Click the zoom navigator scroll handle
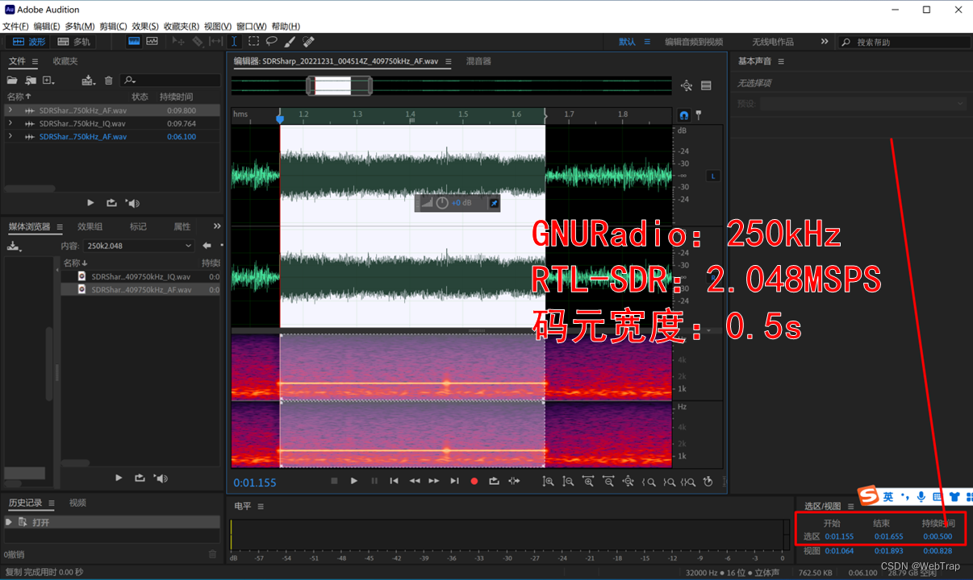The height and width of the screenshot is (580, 973). coord(339,86)
